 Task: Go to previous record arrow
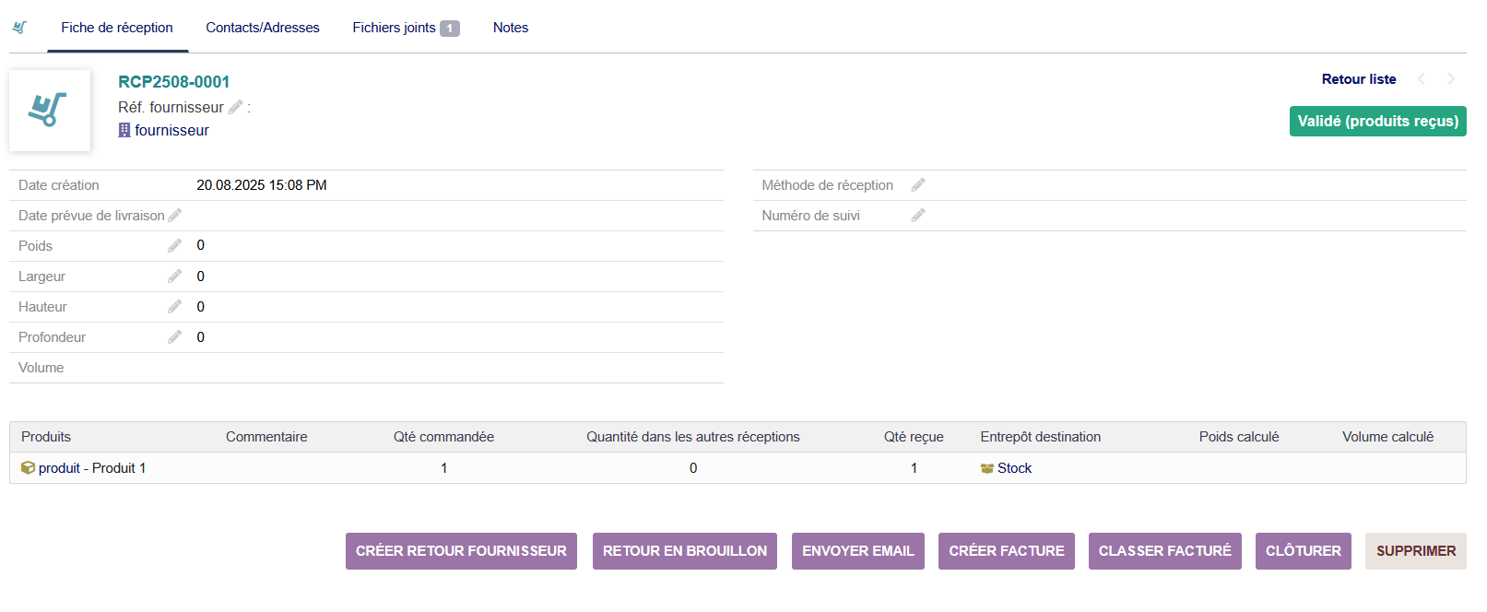[x=1422, y=79]
